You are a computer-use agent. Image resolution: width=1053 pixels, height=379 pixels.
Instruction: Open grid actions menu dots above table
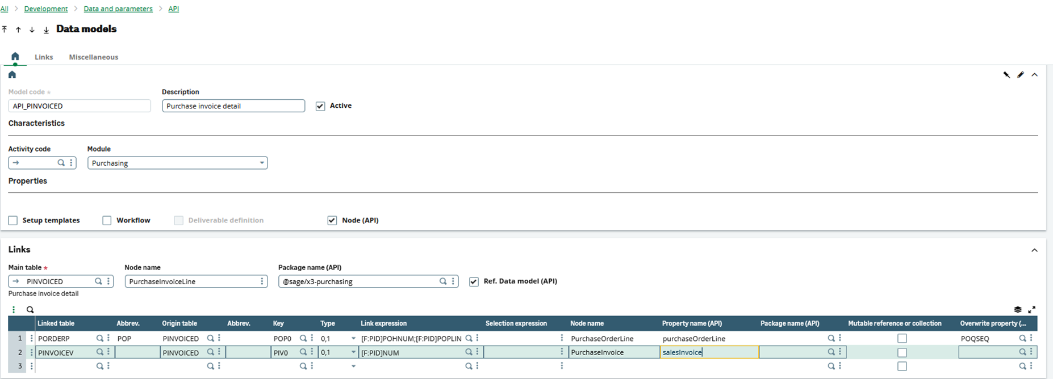(14, 310)
